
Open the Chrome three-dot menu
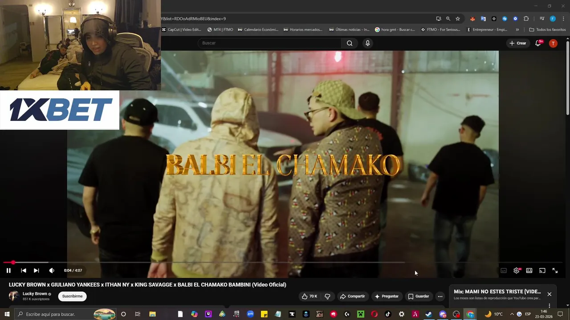click(564, 19)
